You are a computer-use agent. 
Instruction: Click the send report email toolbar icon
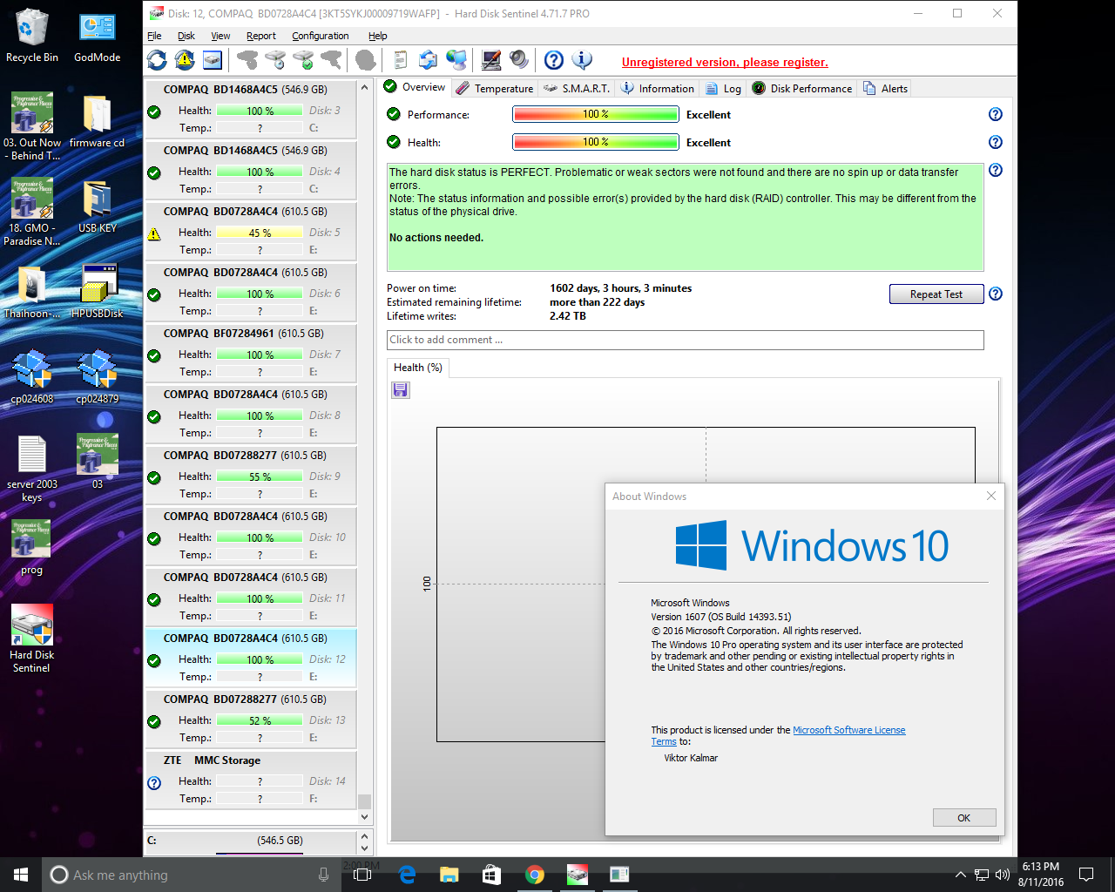click(428, 60)
